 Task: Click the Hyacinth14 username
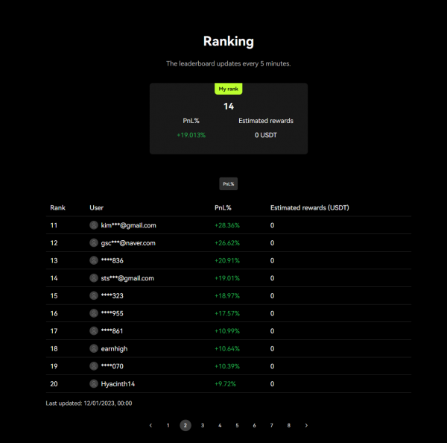coord(118,383)
